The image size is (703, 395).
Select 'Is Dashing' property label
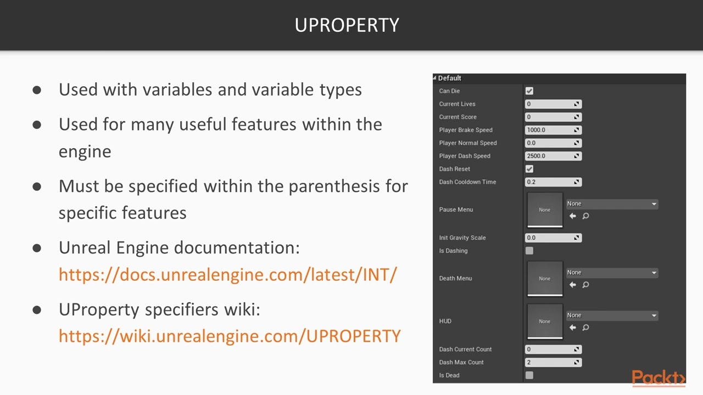point(453,251)
